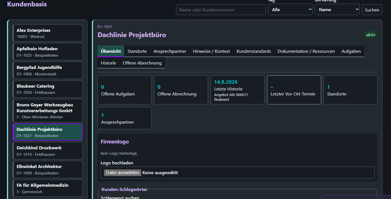Go to the Kundenstandards tab

254,51
